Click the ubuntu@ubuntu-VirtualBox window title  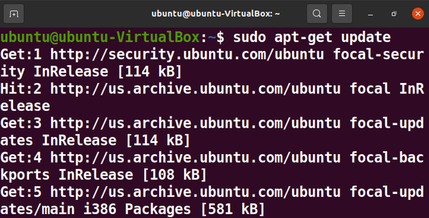coord(216,13)
